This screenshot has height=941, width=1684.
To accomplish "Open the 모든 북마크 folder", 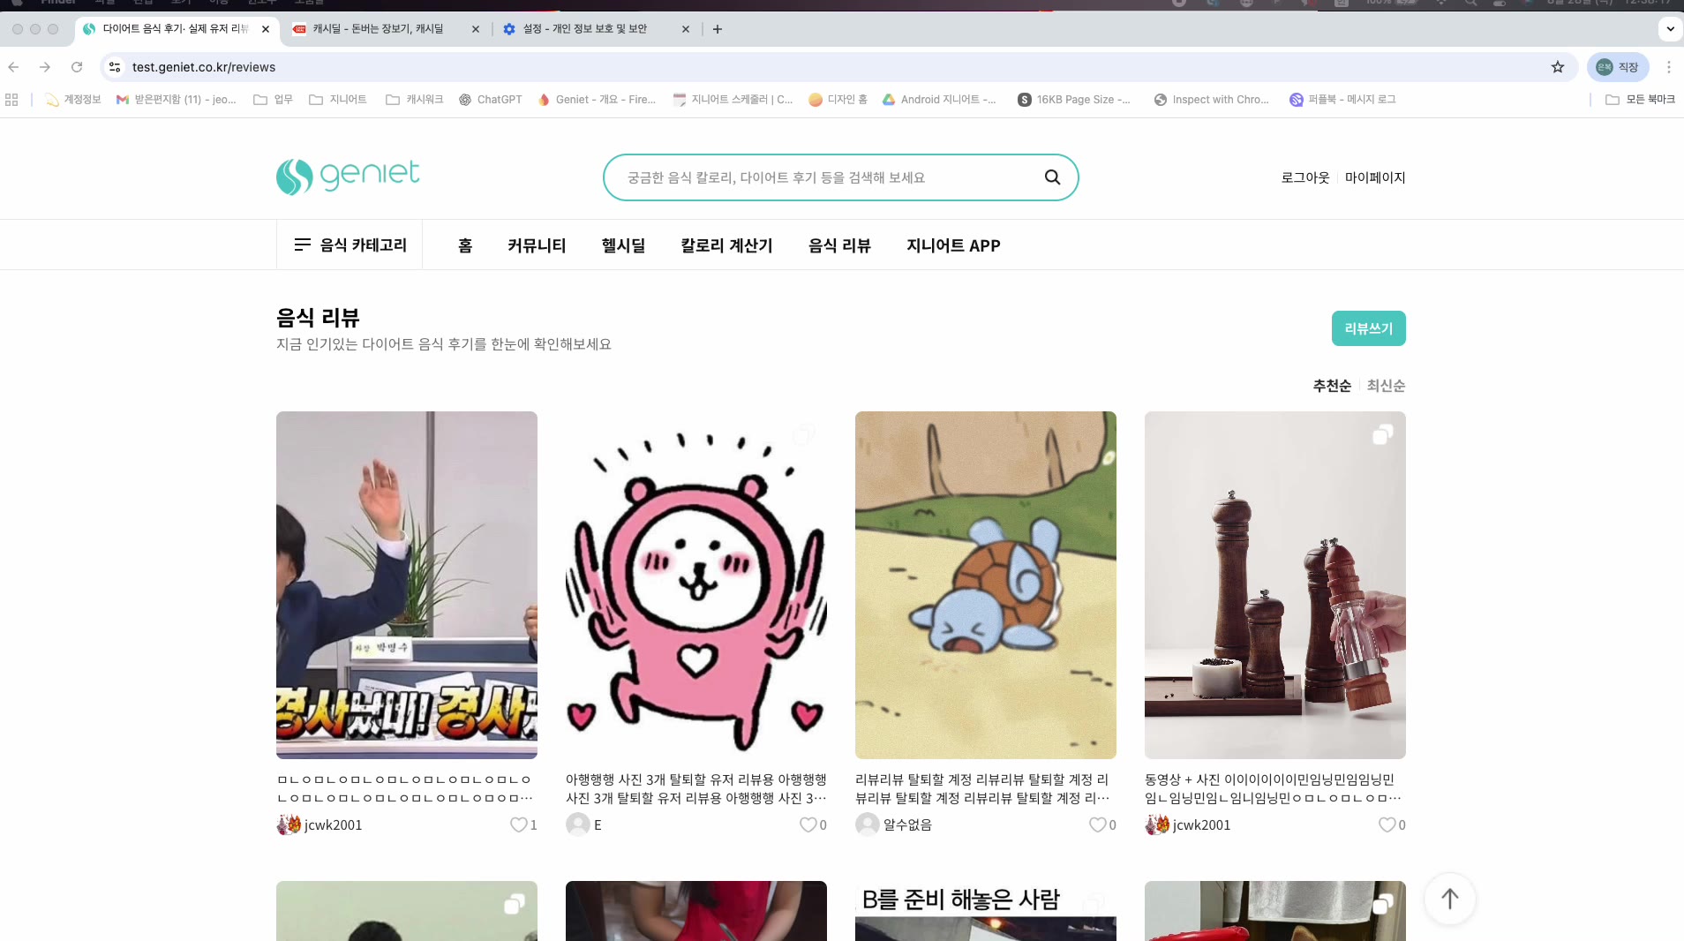I will pyautogui.click(x=1640, y=100).
